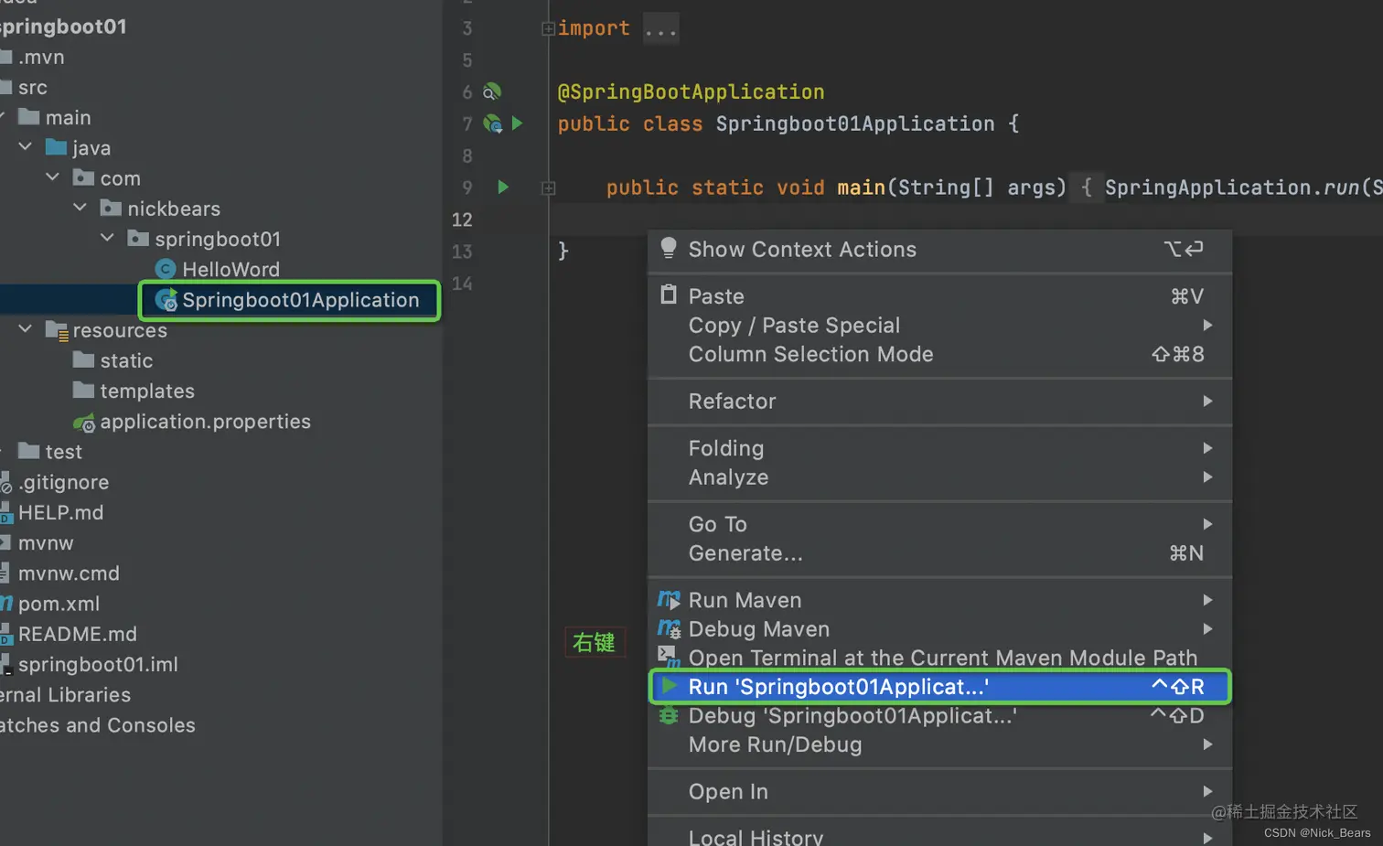The width and height of the screenshot is (1383, 846).
Task: Open the Refactor submenu arrow
Action: point(1207,402)
